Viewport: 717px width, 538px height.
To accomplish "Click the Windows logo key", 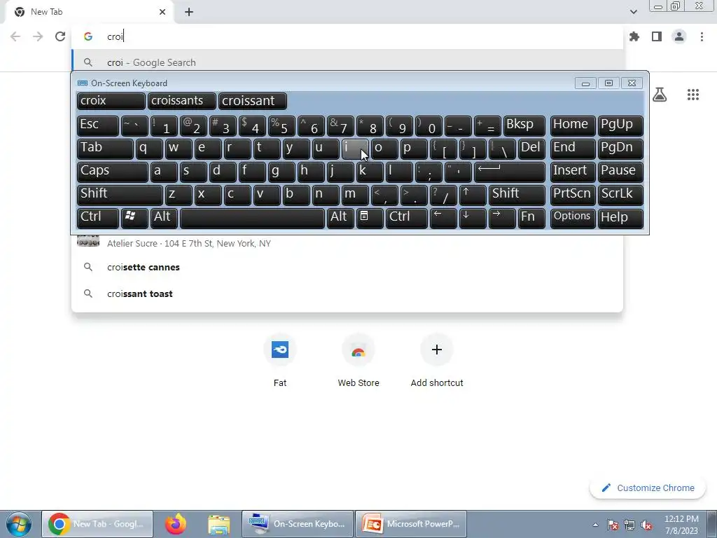I will click(134, 218).
